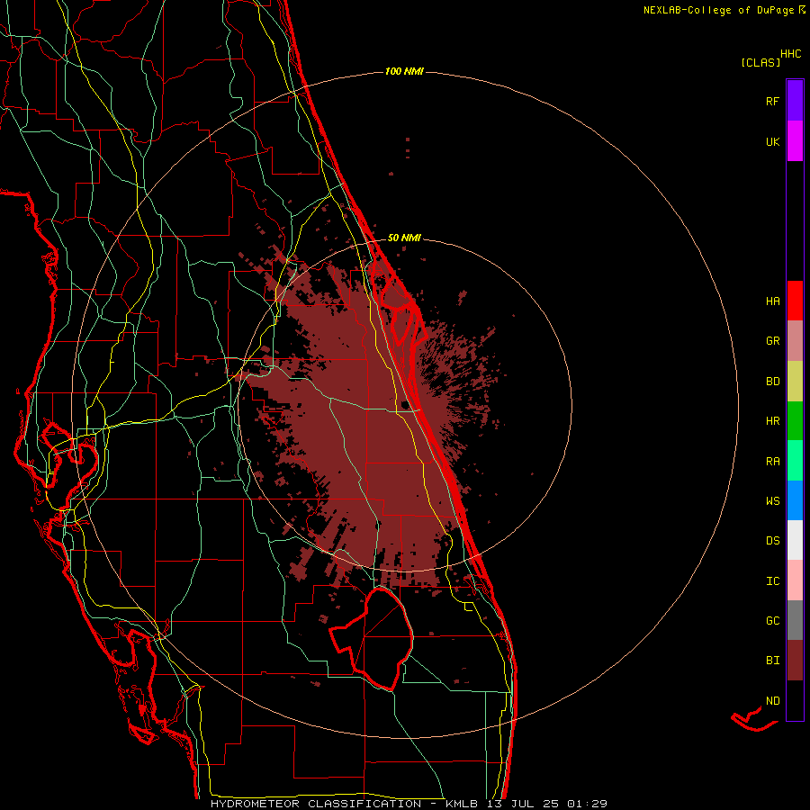Click the IC legend label
Viewport: 810px width, 810px height.
(772, 581)
